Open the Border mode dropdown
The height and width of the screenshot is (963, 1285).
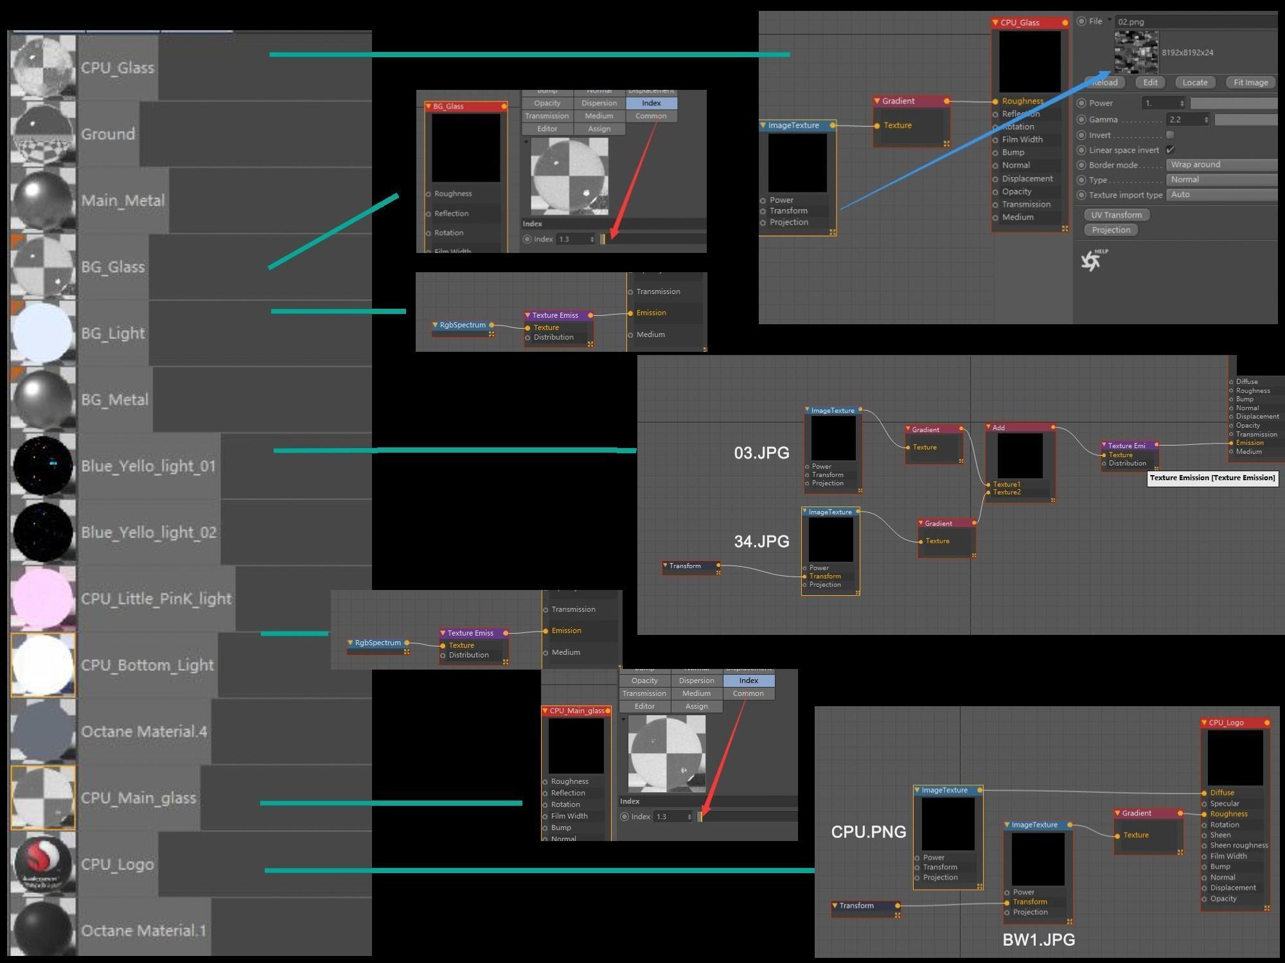click(x=1221, y=165)
